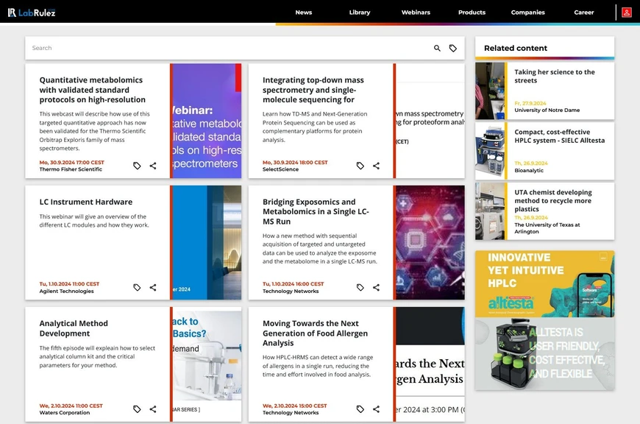
Task: Open UTA chemist recycling plastics article
Action: (553, 200)
